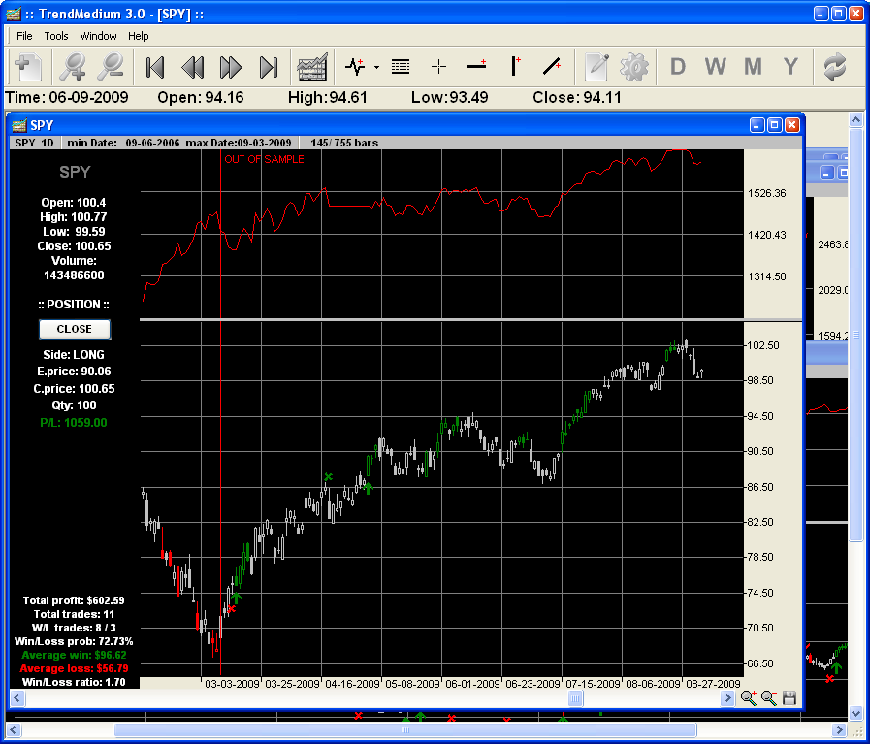Click the new chart document icon
The image size is (870, 744).
[27, 67]
